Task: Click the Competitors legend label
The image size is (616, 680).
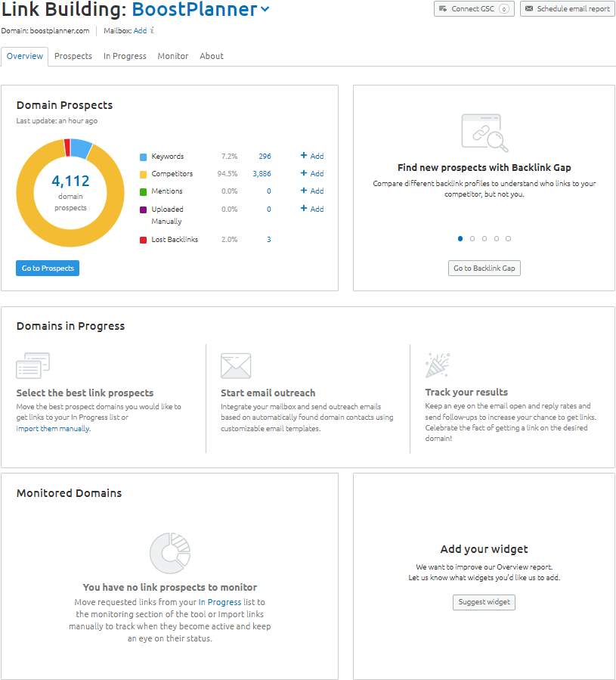Action: [x=172, y=174]
